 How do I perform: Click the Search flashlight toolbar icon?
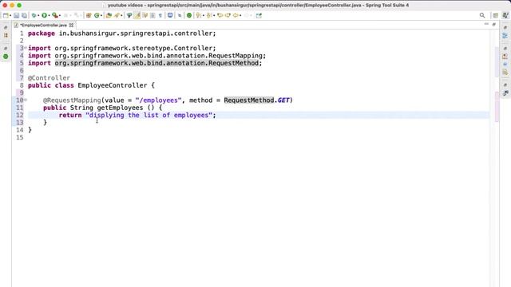coord(117,15)
